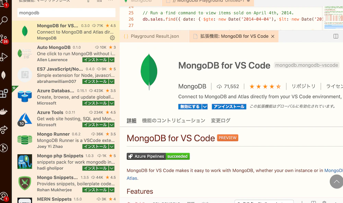
Task: Install ES7 JavaScript/No... extension
Action: [x=95, y=81]
